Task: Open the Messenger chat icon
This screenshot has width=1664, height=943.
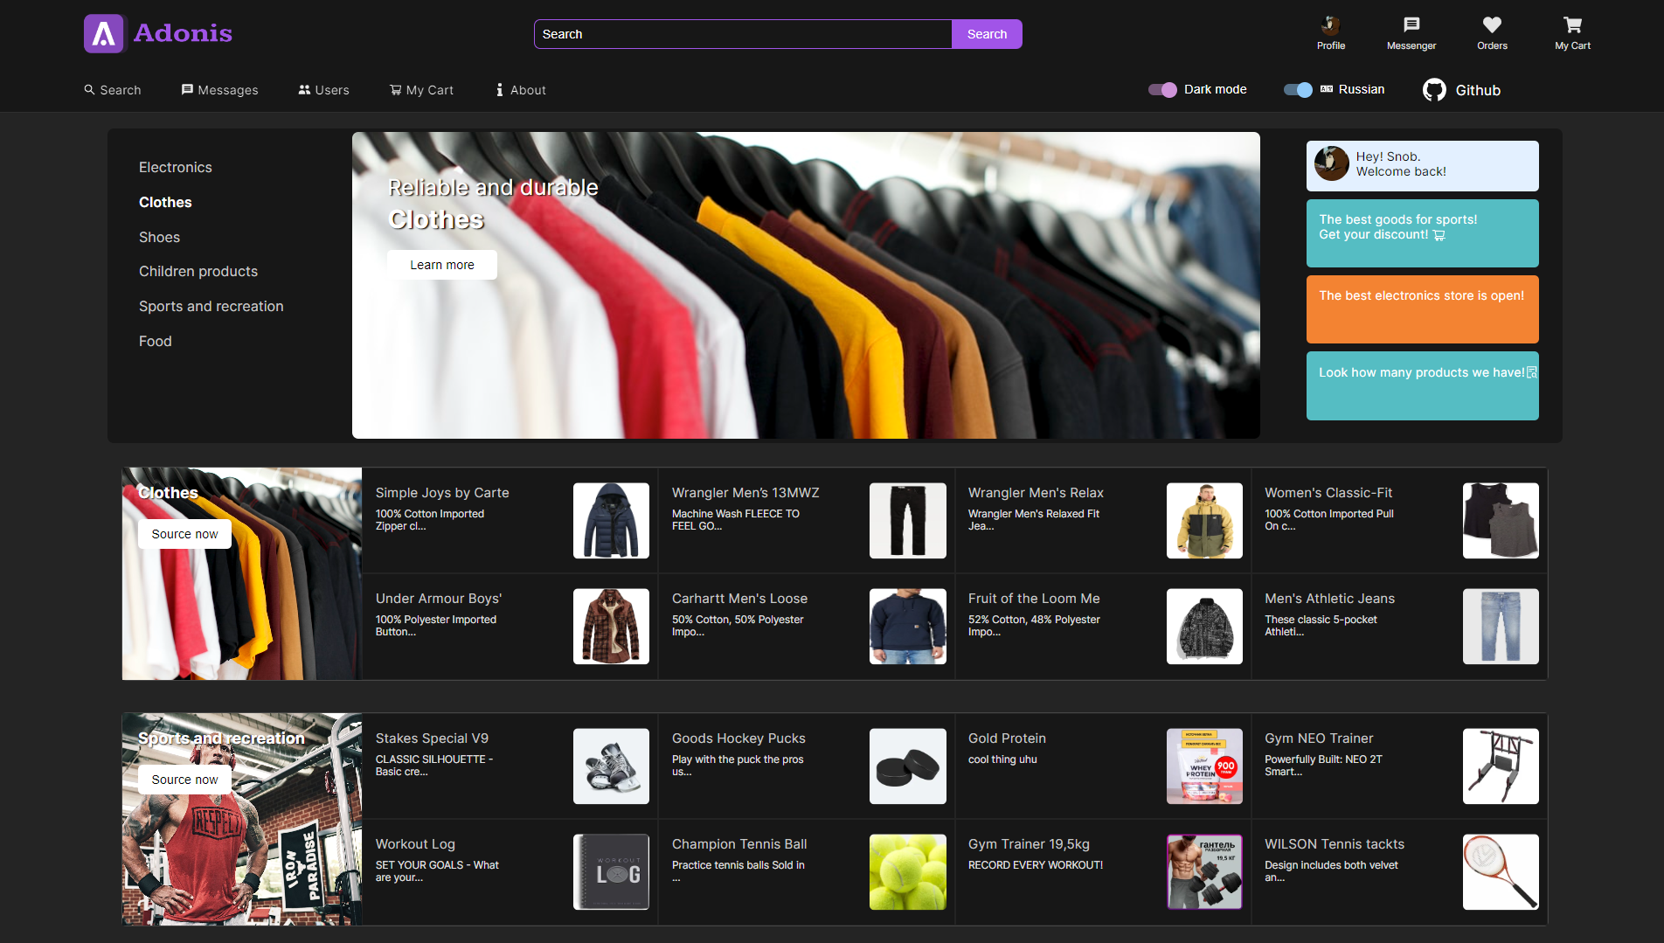Action: pyautogui.click(x=1411, y=24)
